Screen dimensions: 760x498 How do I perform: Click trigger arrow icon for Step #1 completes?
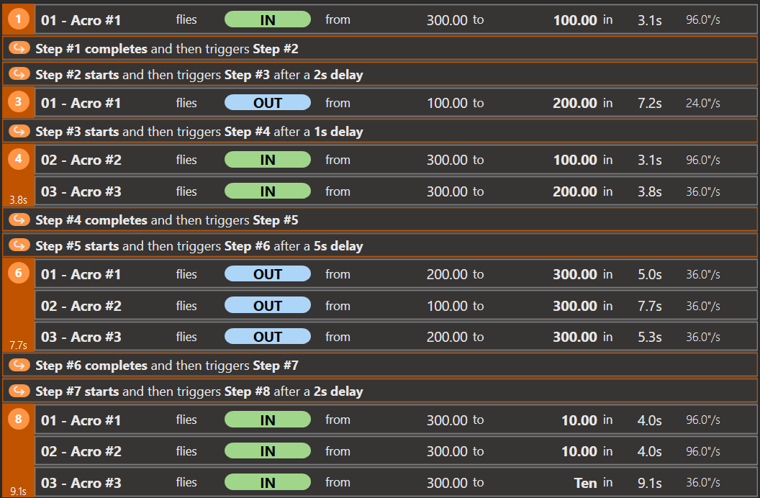tap(19, 49)
